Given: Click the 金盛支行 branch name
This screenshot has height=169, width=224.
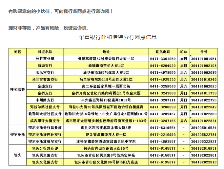Looking at the screenshot, I should click(45, 86).
